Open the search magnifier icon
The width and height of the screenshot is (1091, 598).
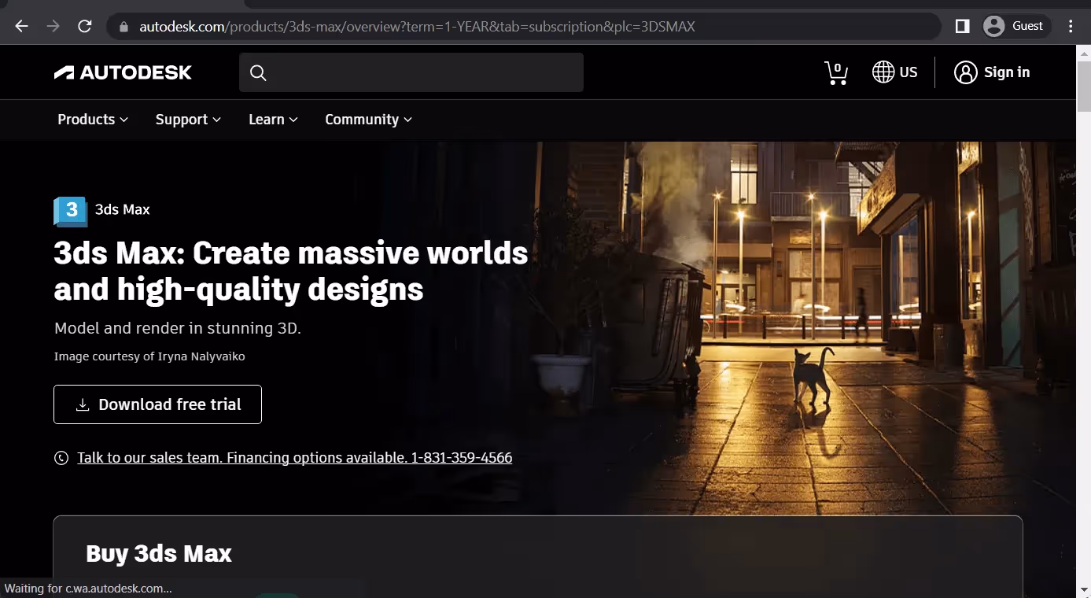[258, 72]
